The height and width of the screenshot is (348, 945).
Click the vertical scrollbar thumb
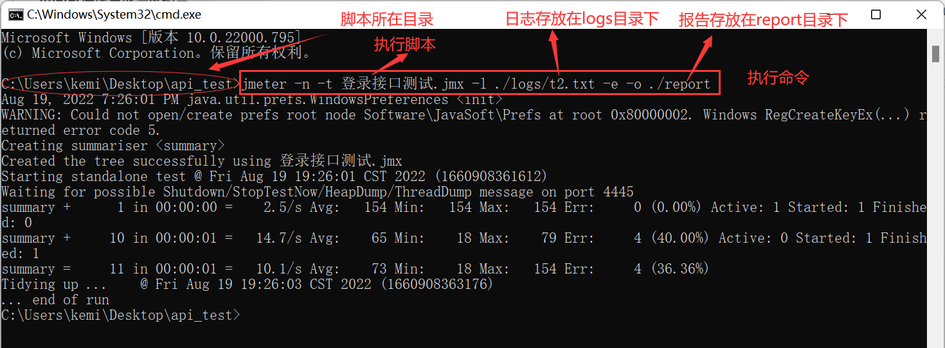pos(935,54)
